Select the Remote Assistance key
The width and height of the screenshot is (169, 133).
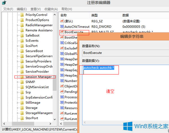[x=39, y=30]
